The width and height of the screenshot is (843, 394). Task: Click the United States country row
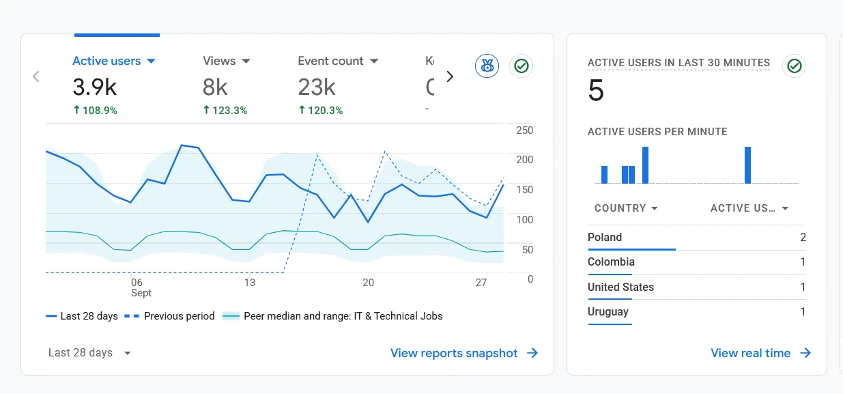[696, 287]
